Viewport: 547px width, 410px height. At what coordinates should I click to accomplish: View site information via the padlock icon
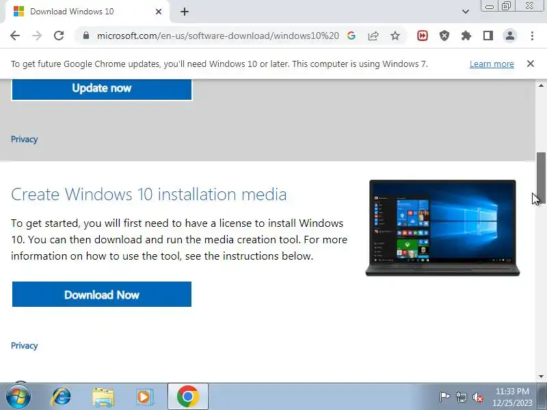[x=86, y=36]
